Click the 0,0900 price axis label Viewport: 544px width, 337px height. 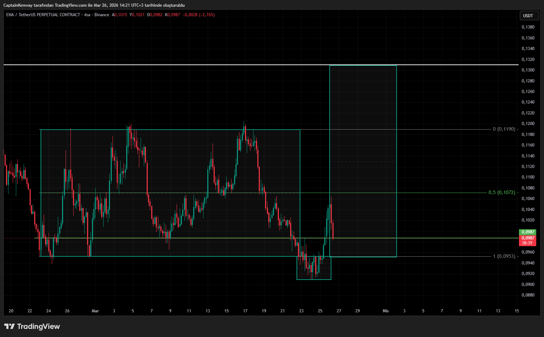click(528, 285)
